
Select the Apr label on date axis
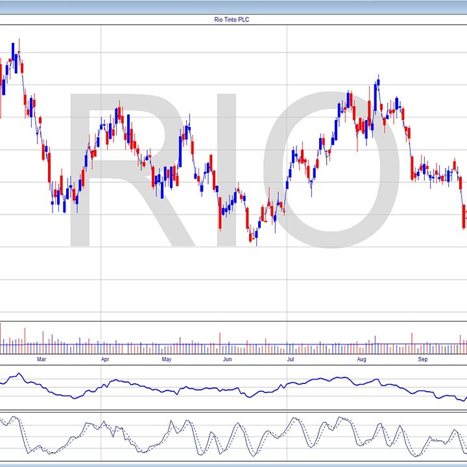coord(105,359)
